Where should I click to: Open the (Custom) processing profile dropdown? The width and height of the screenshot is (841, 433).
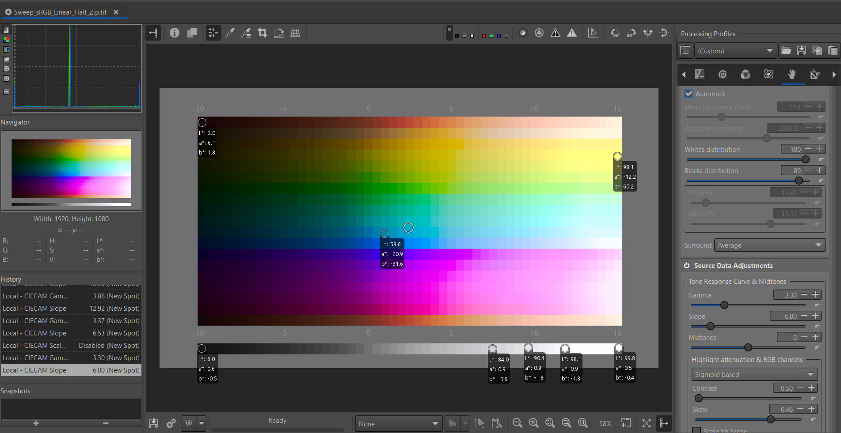pyautogui.click(x=734, y=51)
